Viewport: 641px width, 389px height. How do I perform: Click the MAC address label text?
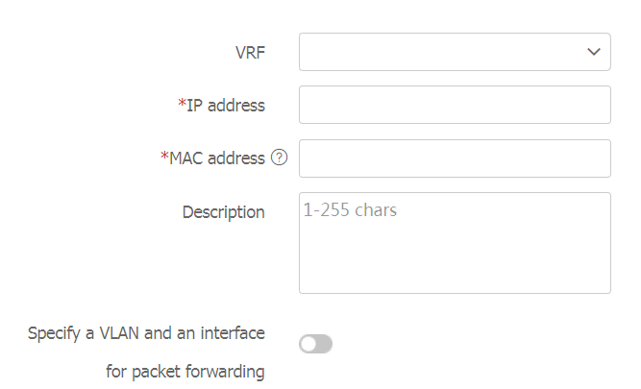point(217,158)
